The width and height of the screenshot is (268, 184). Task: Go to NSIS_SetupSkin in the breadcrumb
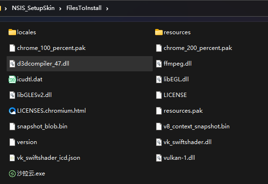[x=33, y=8]
